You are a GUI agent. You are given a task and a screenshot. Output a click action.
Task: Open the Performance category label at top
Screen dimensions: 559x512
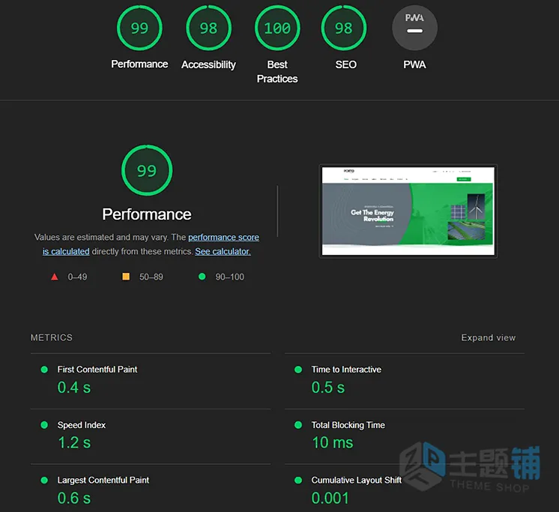pos(139,64)
